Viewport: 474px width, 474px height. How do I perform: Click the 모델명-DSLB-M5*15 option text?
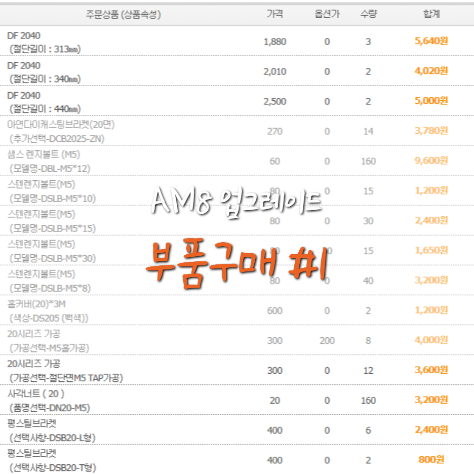[x=53, y=228]
